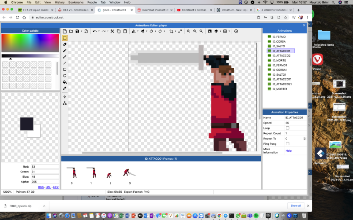Open the origin and image points tool
Image resolution: width=353 pixels, height=220 pixels.
tap(64, 97)
